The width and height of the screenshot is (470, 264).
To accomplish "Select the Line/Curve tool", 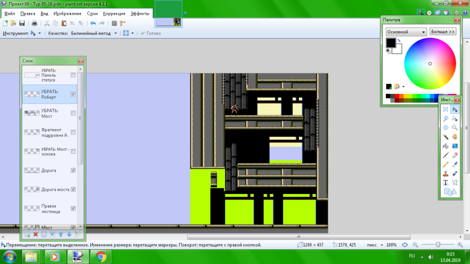I will [455, 182].
